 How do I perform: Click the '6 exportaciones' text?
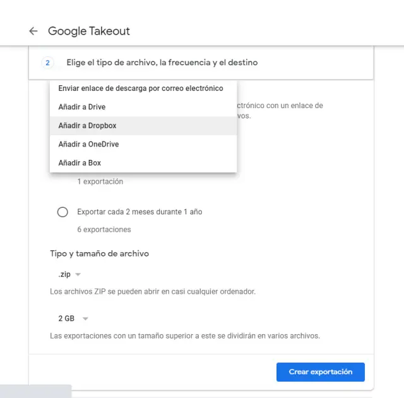104,229
